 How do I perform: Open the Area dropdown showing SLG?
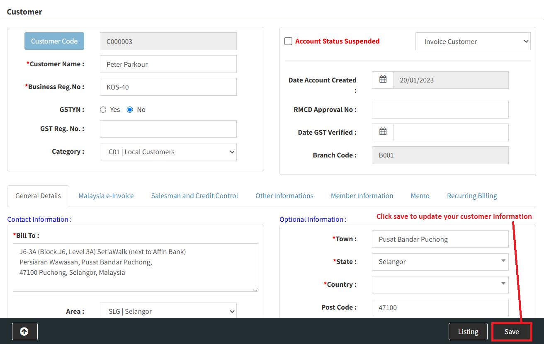tap(168, 311)
